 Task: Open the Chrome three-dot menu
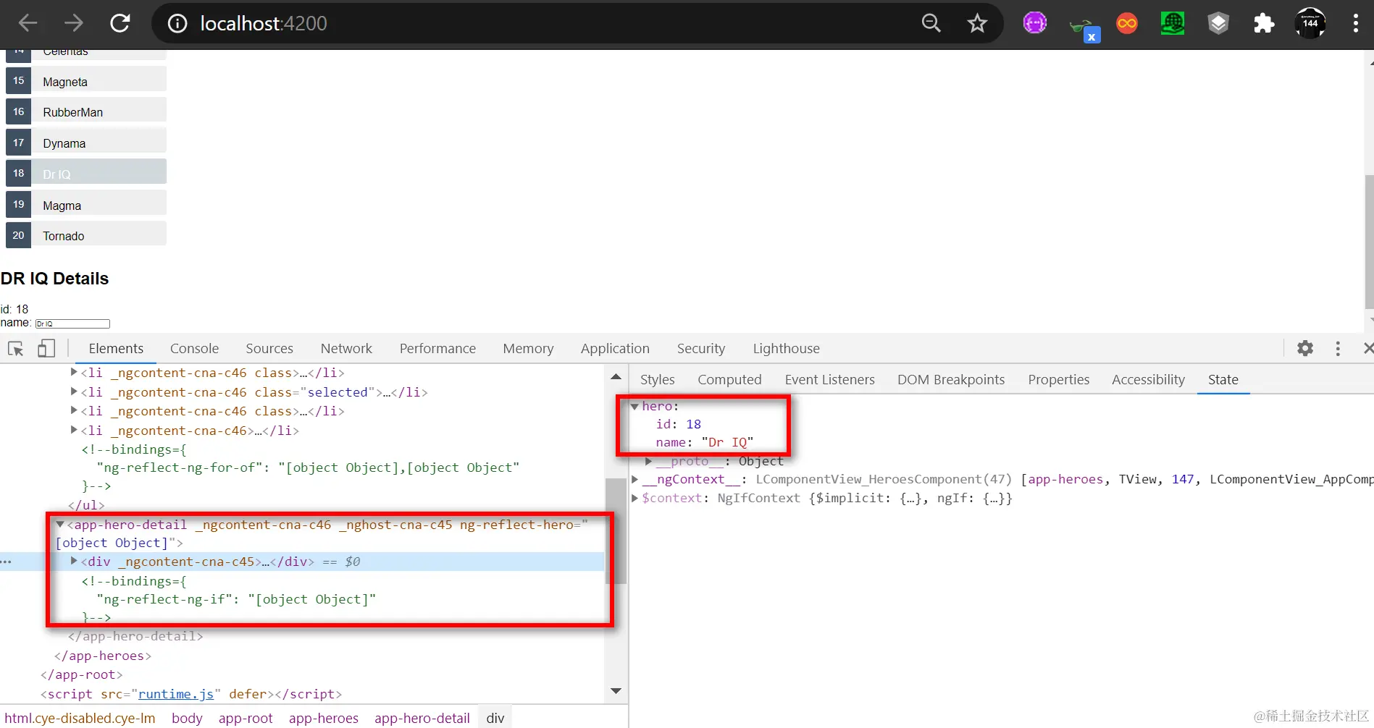pos(1356,23)
